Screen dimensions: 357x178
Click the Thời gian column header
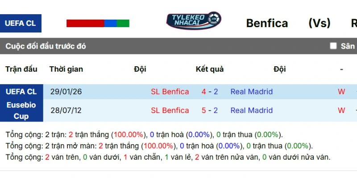(x=66, y=69)
